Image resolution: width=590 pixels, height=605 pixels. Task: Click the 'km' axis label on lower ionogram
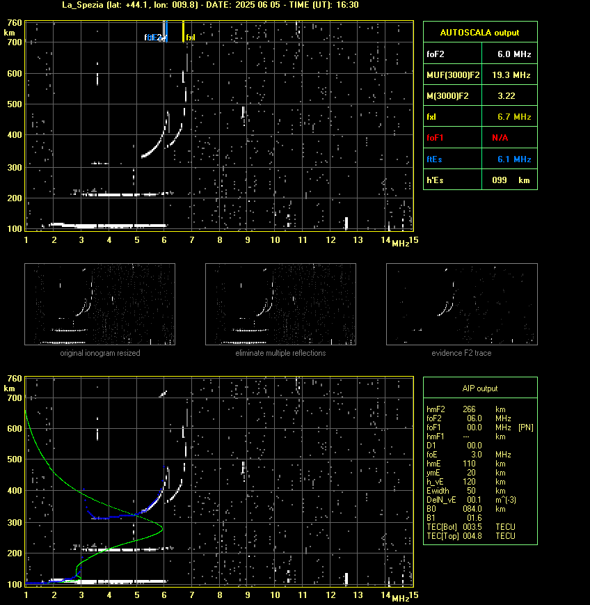9,388
